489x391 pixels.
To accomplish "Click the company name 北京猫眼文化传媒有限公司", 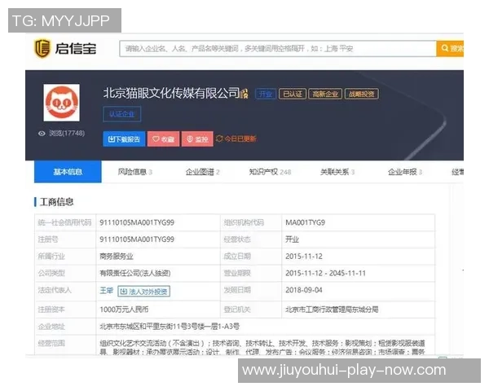I will click(171, 93).
